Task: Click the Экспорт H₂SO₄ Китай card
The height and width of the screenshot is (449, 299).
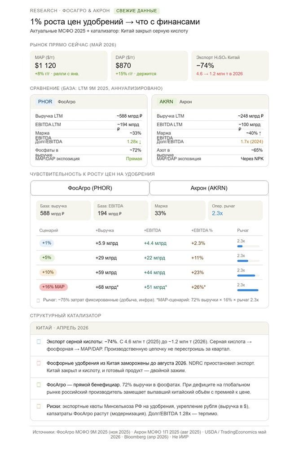Action: click(230, 66)
